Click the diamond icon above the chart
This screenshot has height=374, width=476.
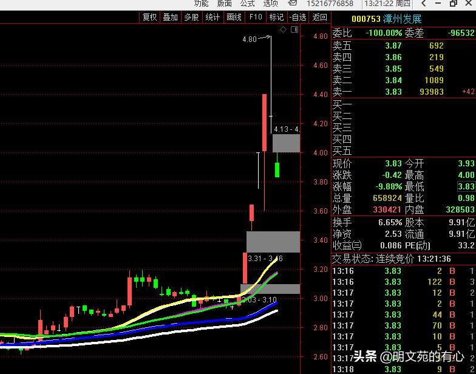pyautogui.click(x=283, y=29)
